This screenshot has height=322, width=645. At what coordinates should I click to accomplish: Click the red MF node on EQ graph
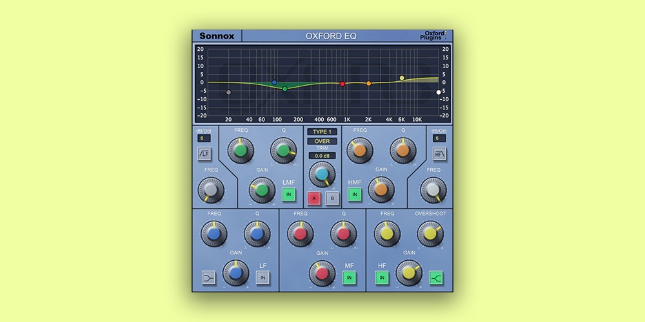pos(342,84)
